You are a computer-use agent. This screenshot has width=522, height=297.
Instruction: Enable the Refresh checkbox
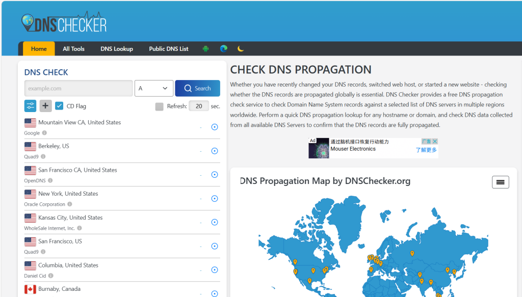[159, 106]
